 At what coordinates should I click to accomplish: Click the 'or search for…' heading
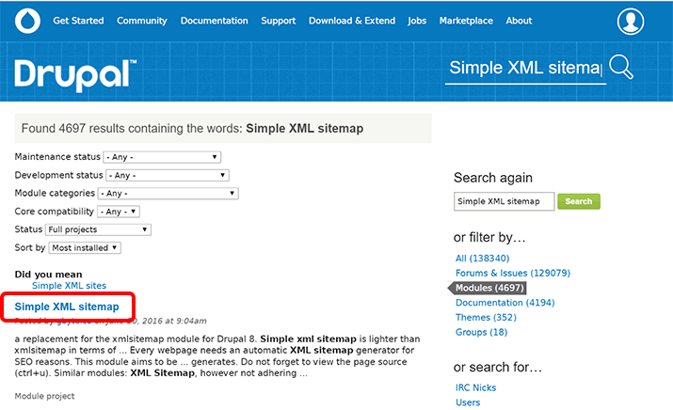pos(498,367)
